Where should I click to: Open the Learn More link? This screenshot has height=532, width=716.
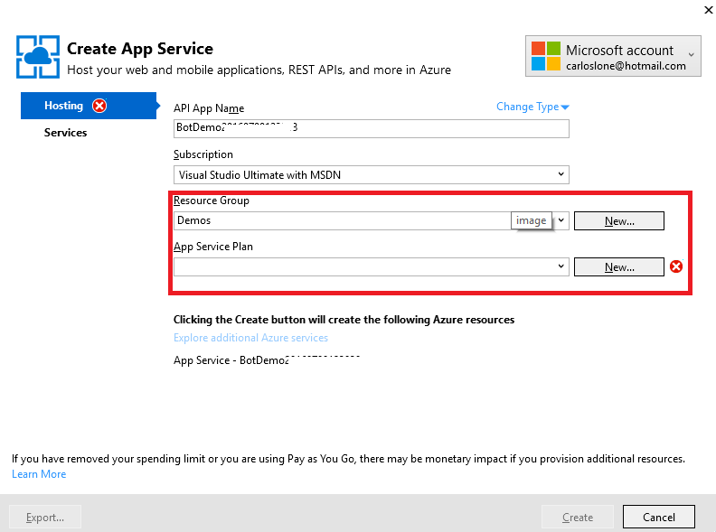pyautogui.click(x=39, y=474)
